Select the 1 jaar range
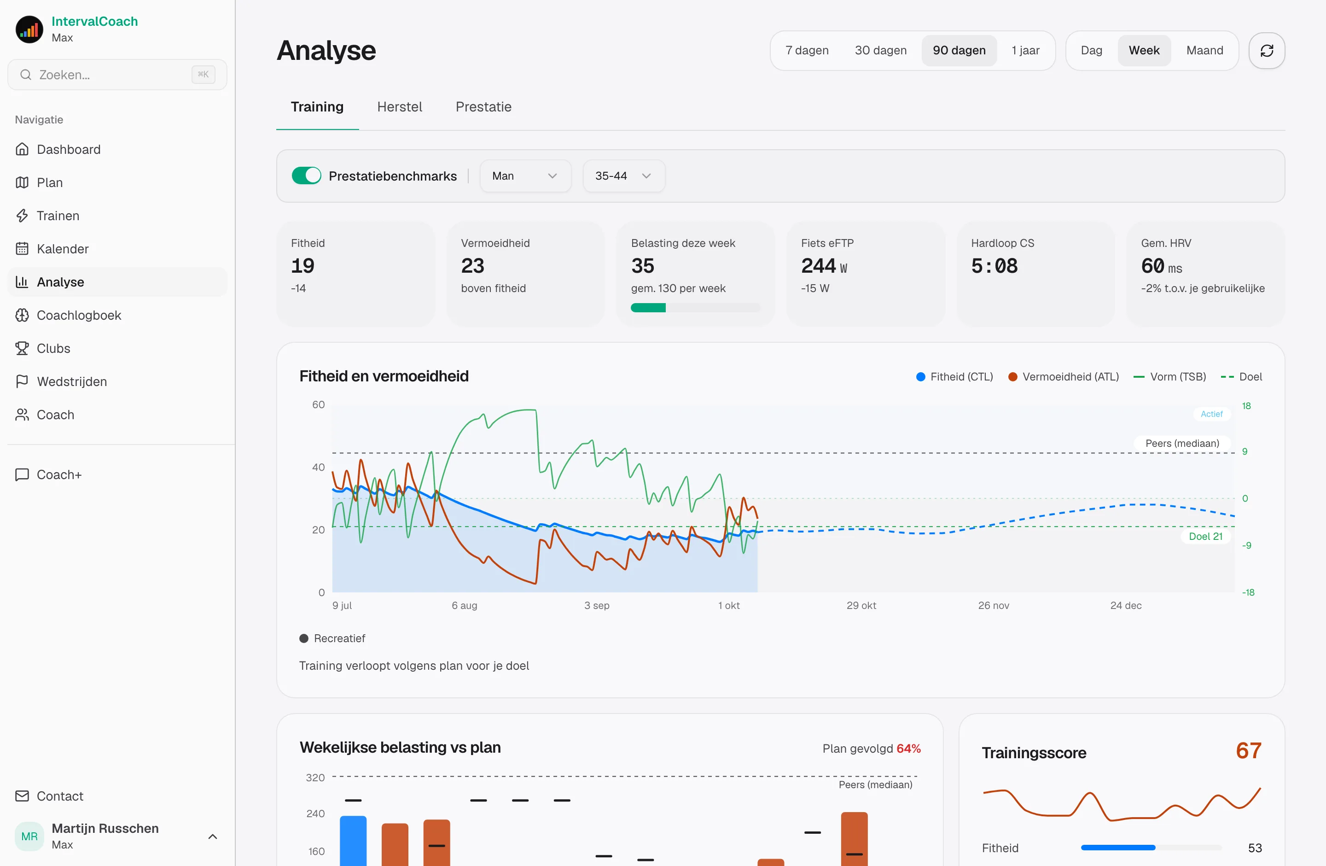The height and width of the screenshot is (866, 1326). 1025,50
